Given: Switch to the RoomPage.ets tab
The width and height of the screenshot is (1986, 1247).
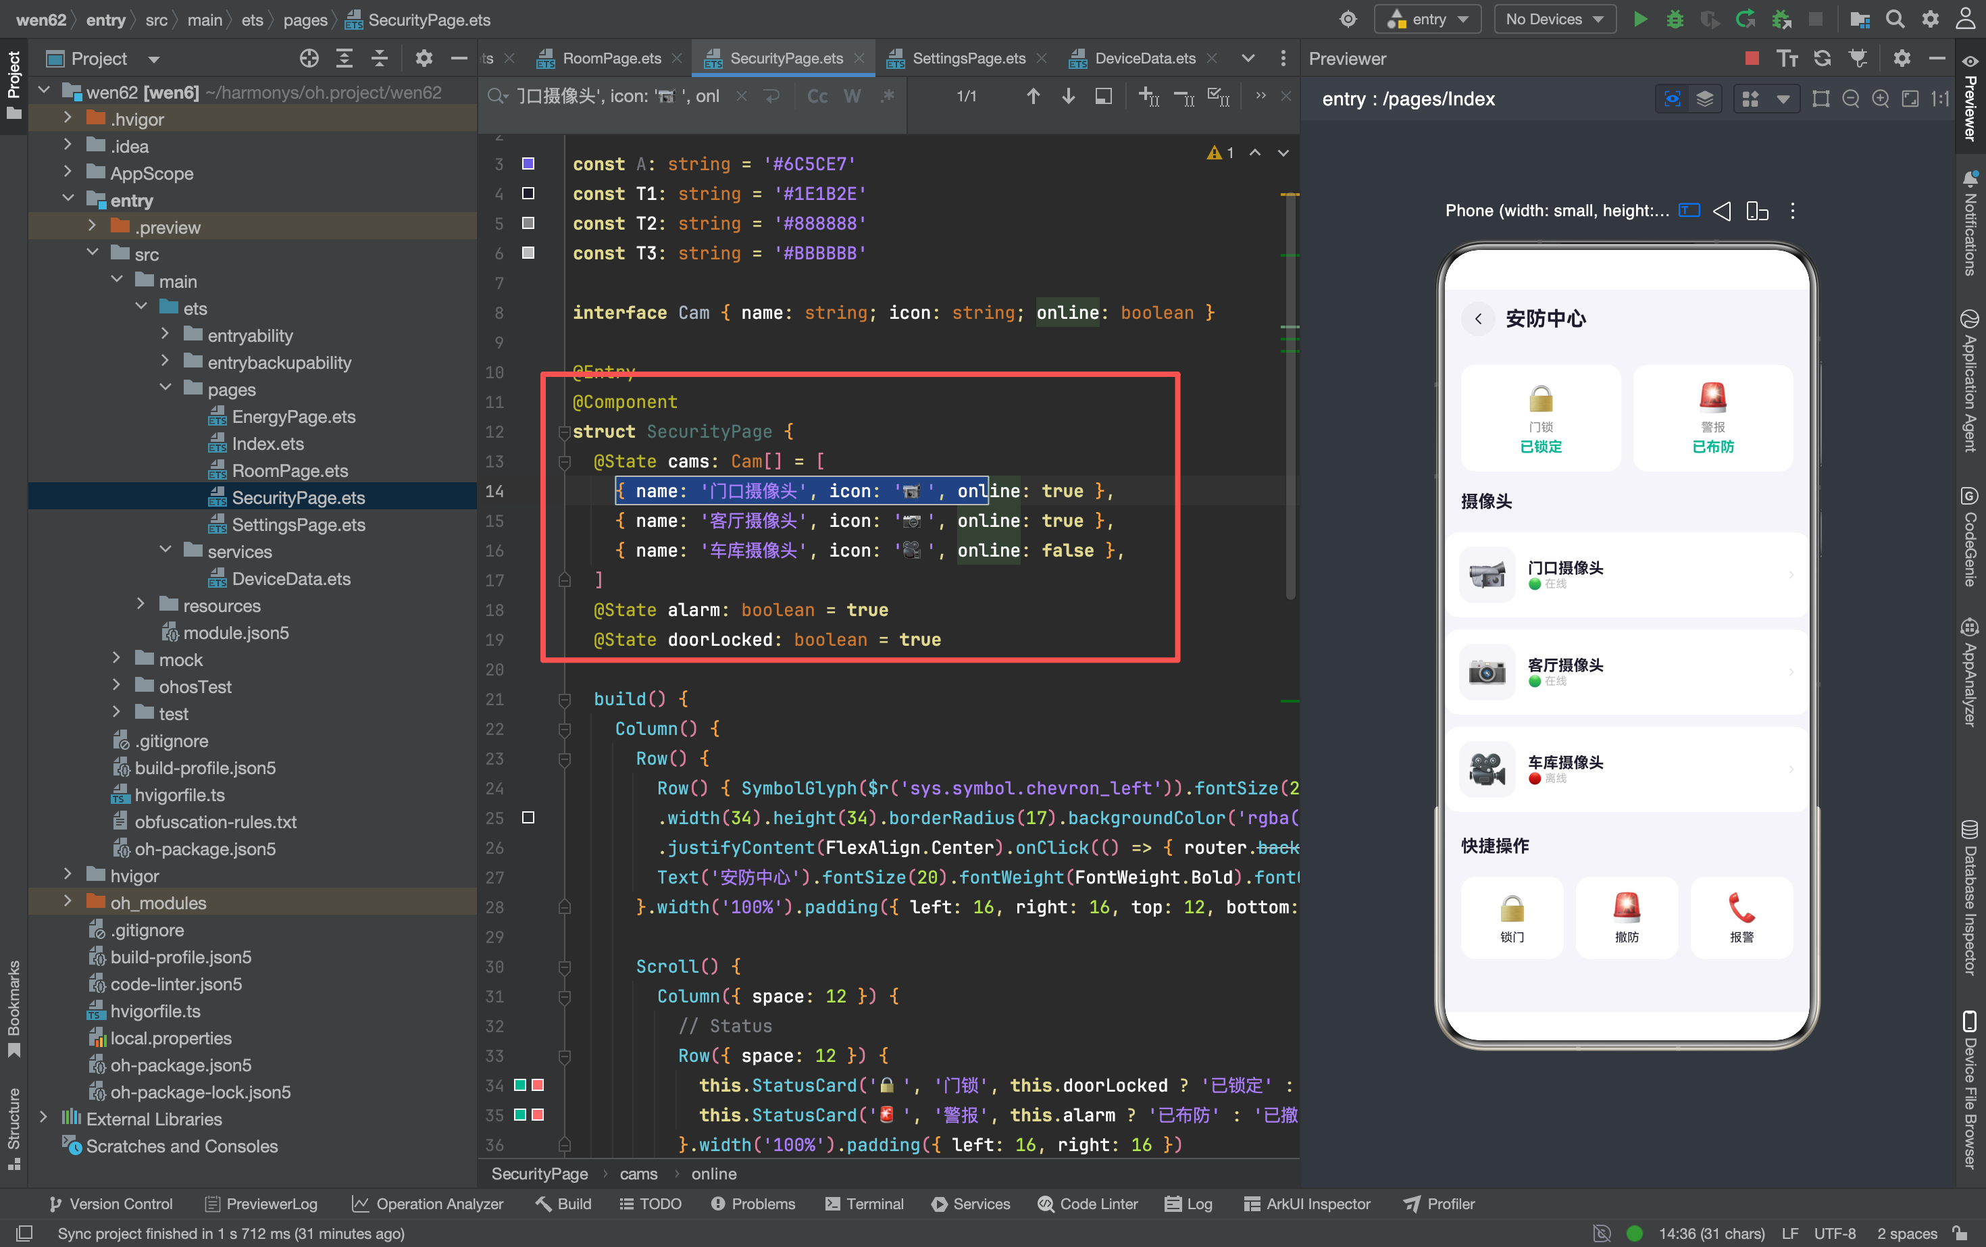Looking at the screenshot, I should point(611,59).
